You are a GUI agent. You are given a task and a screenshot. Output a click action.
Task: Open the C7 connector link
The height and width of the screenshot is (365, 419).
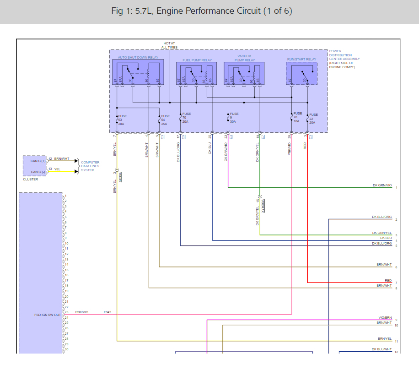click(263, 136)
